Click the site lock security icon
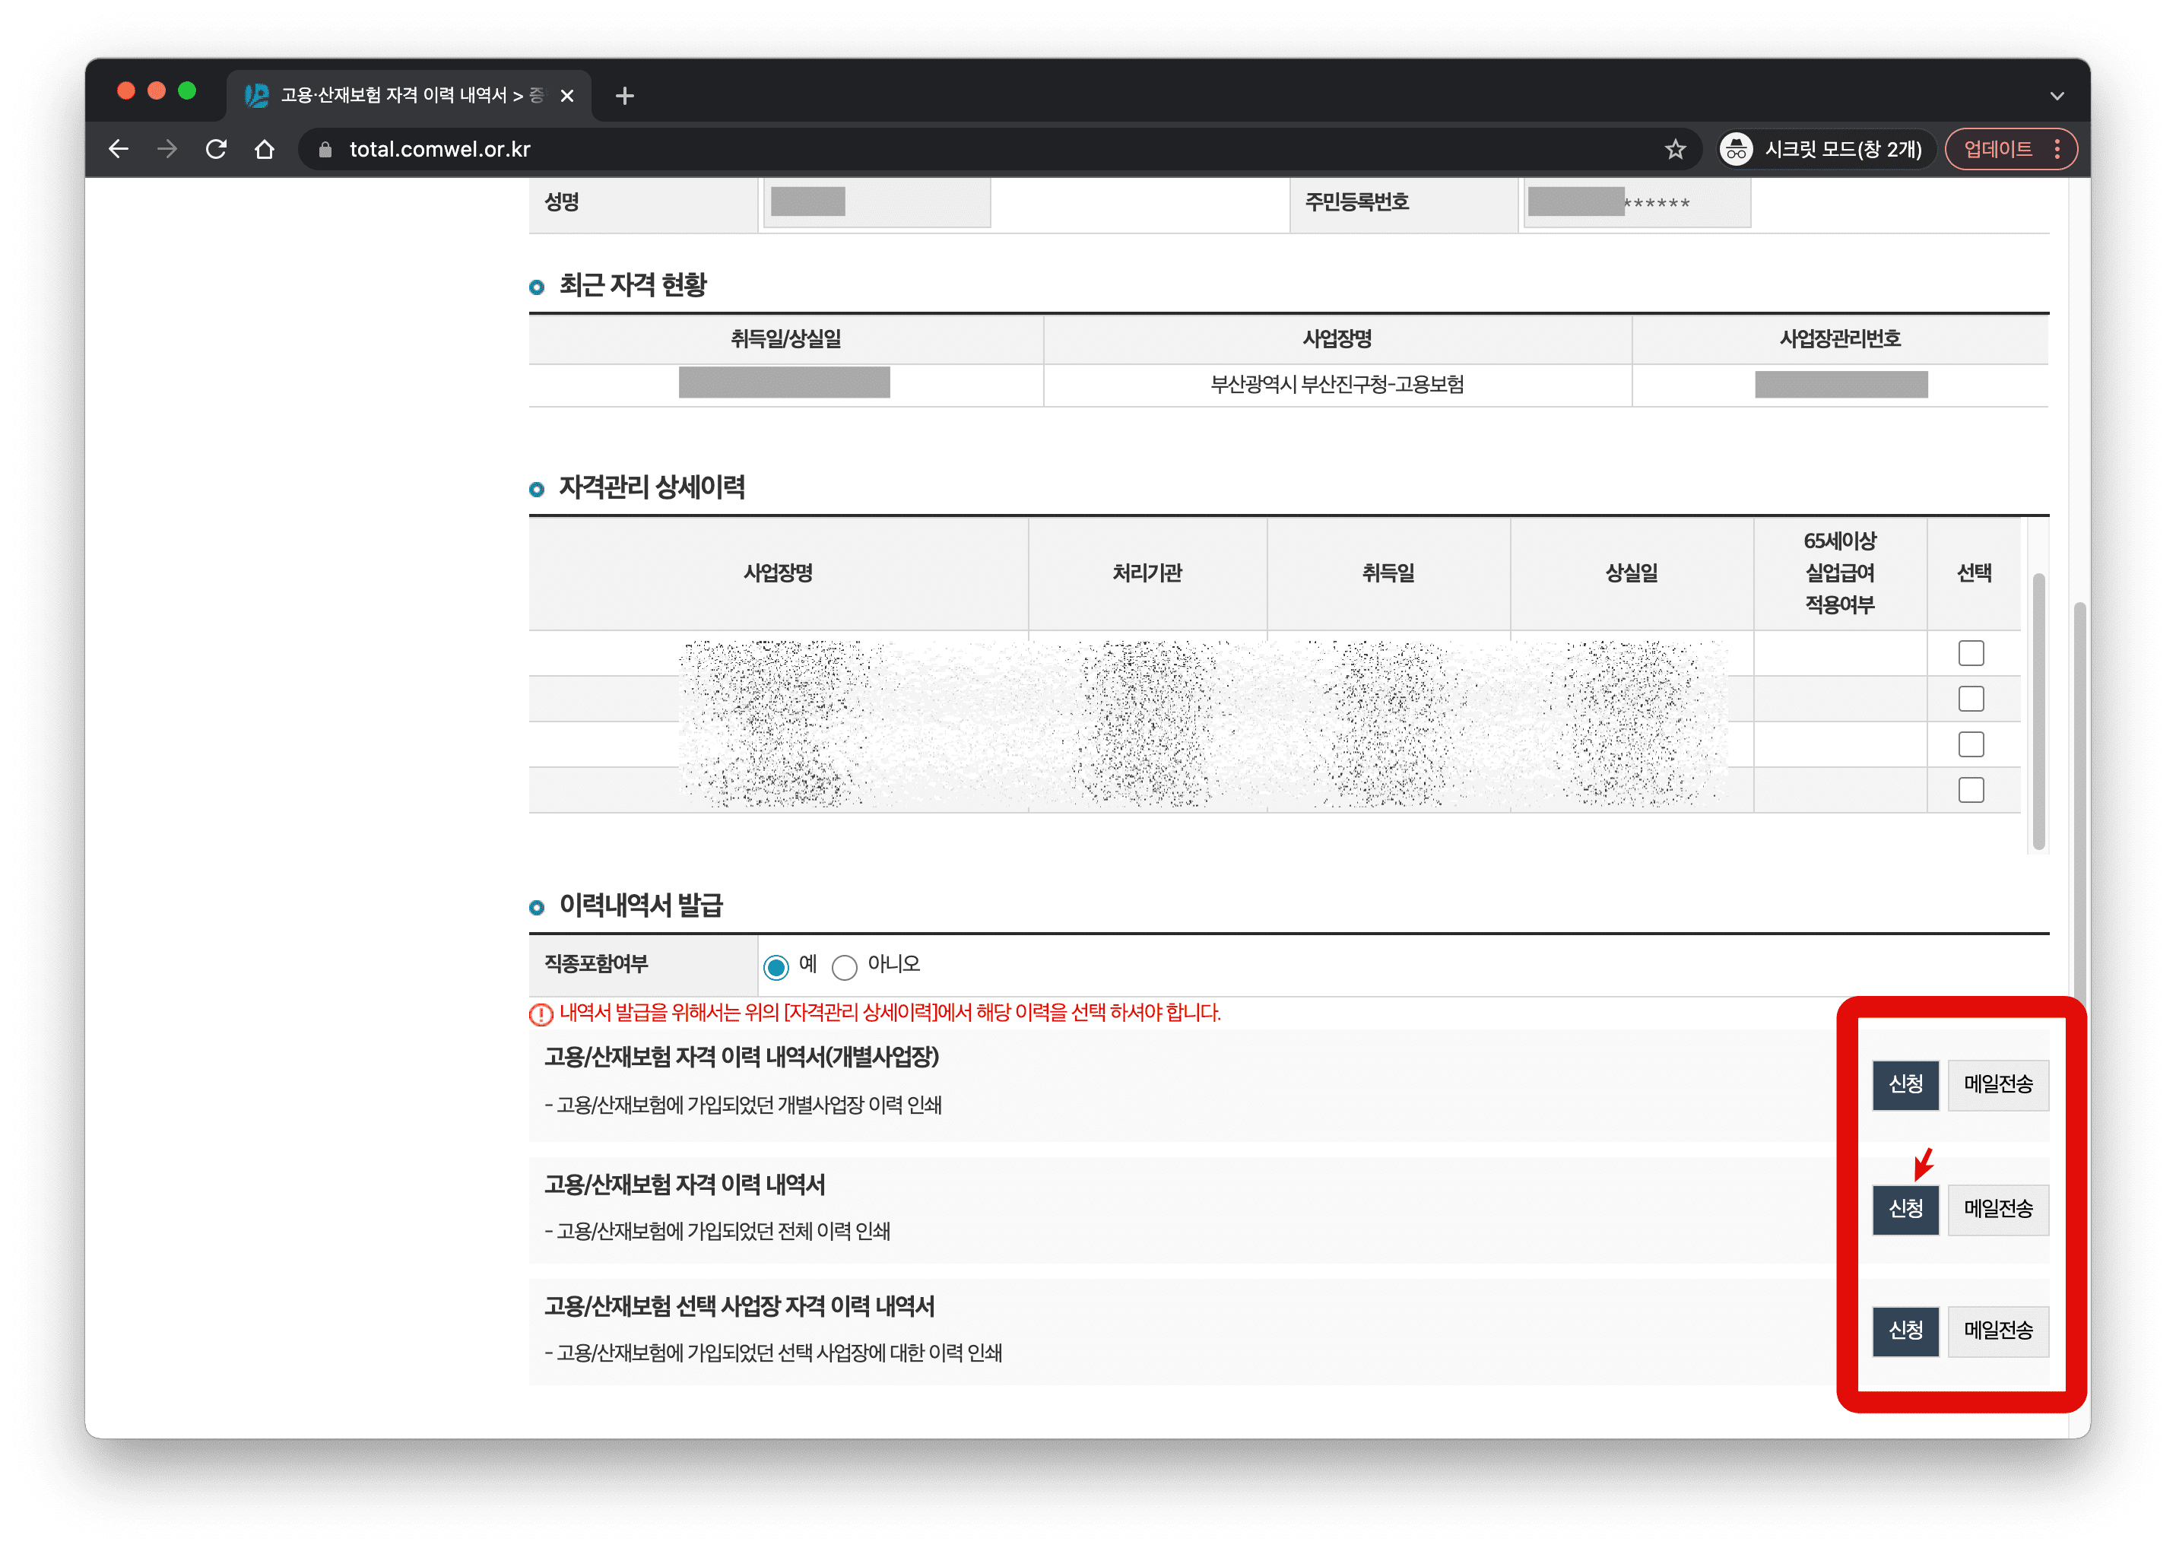The image size is (2176, 1551). pos(325,150)
